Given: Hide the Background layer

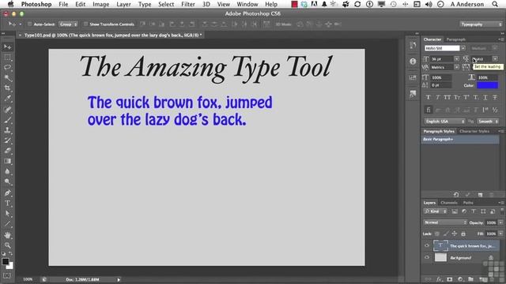Looking at the screenshot, I should (x=427, y=257).
